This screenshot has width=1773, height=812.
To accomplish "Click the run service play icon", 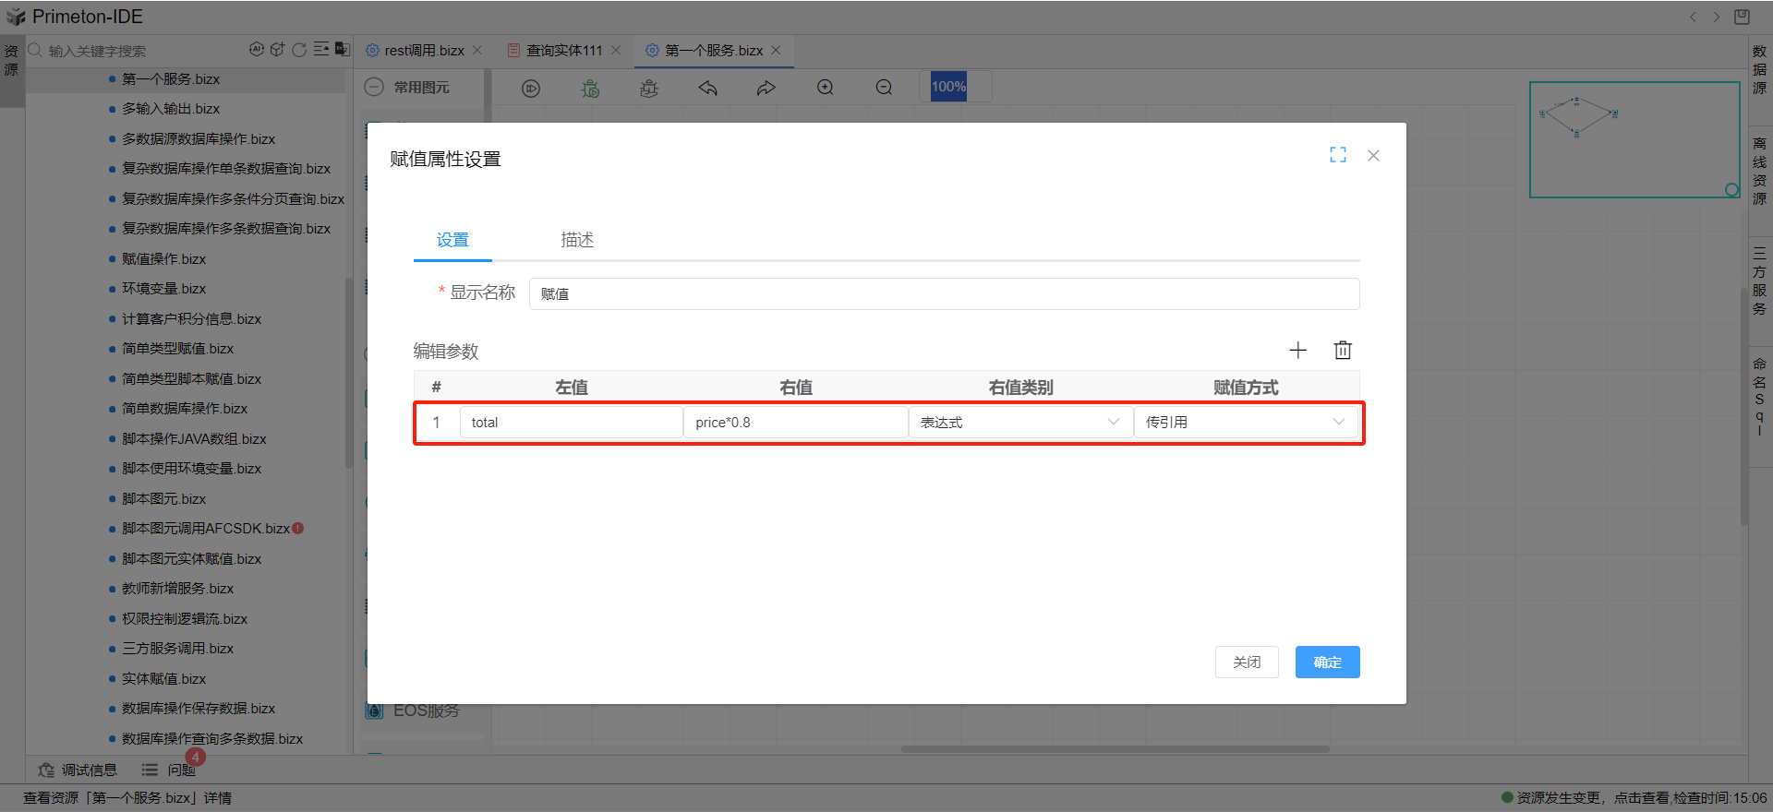I will pyautogui.click(x=531, y=89).
